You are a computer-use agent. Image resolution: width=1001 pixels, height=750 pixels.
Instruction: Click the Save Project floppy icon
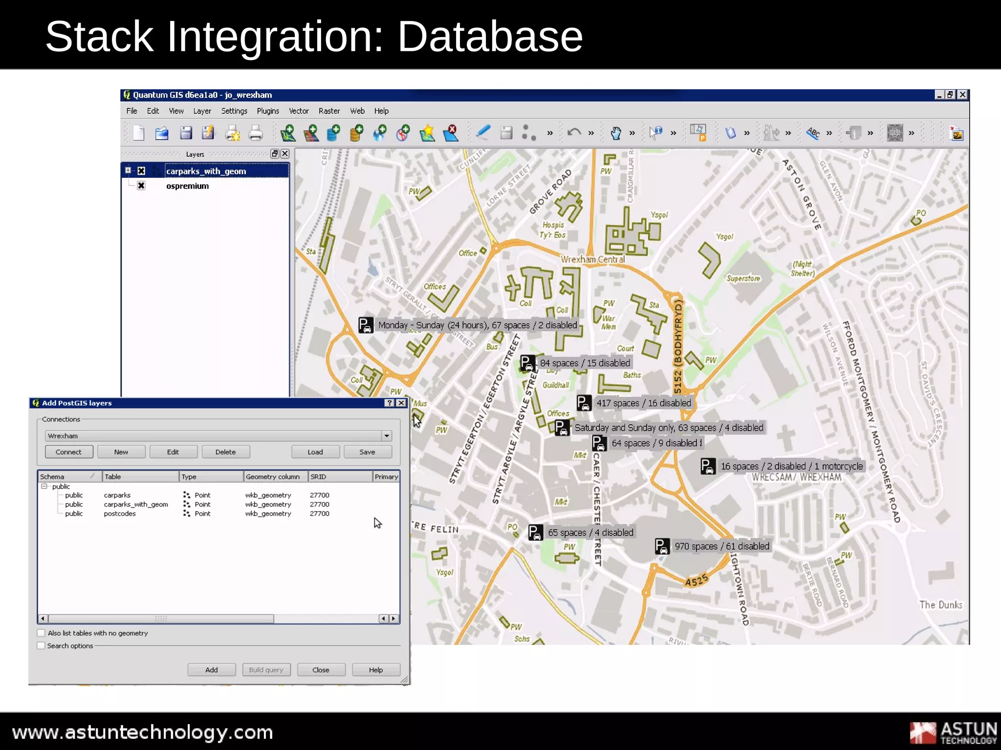pos(186,133)
